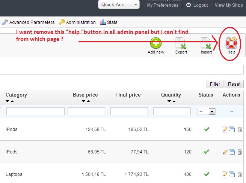The width and height of the screenshot is (246, 183).
Task: Duplicate the 66,05 TL iPods product
Action: click(232, 152)
